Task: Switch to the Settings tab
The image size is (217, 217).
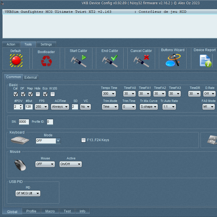Action: (x=46, y=44)
